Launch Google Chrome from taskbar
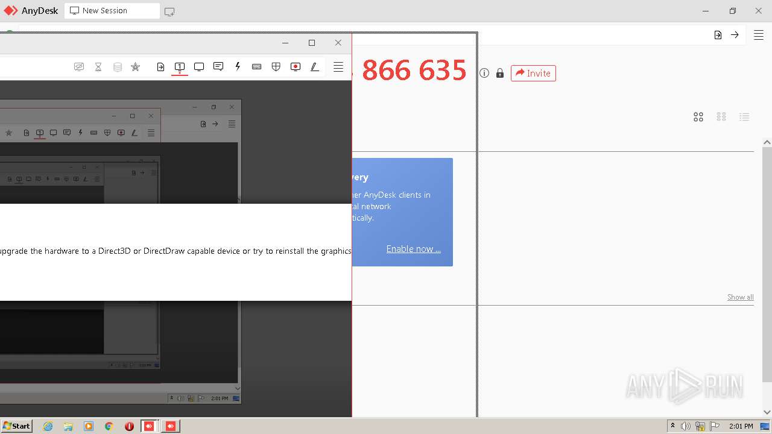This screenshot has width=772, height=434. [x=109, y=426]
